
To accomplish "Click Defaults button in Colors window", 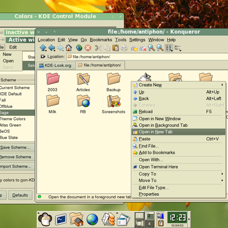I will pos(20,195).
